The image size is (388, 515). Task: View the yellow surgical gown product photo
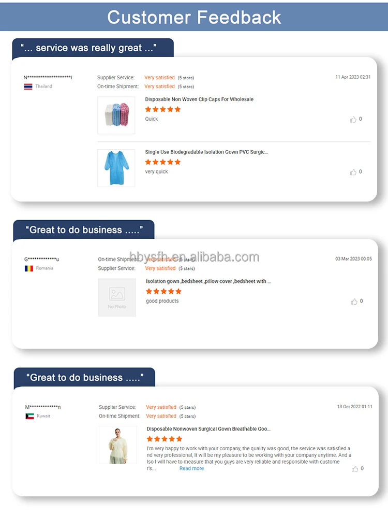click(118, 445)
